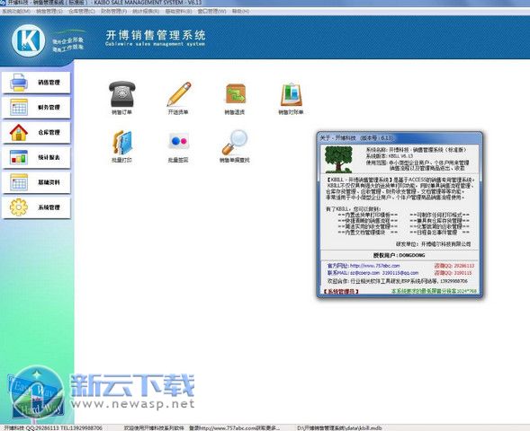Open the 窗口管理(W) menu
Screen dimensions: 530x431
pyautogui.click(x=211, y=11)
